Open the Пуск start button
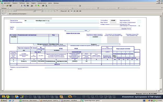The width and height of the screenshot is (163, 102). [4, 101]
